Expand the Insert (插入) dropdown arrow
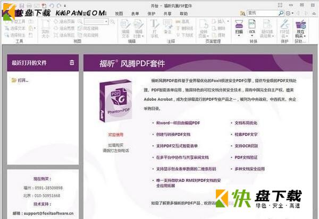 228,21
